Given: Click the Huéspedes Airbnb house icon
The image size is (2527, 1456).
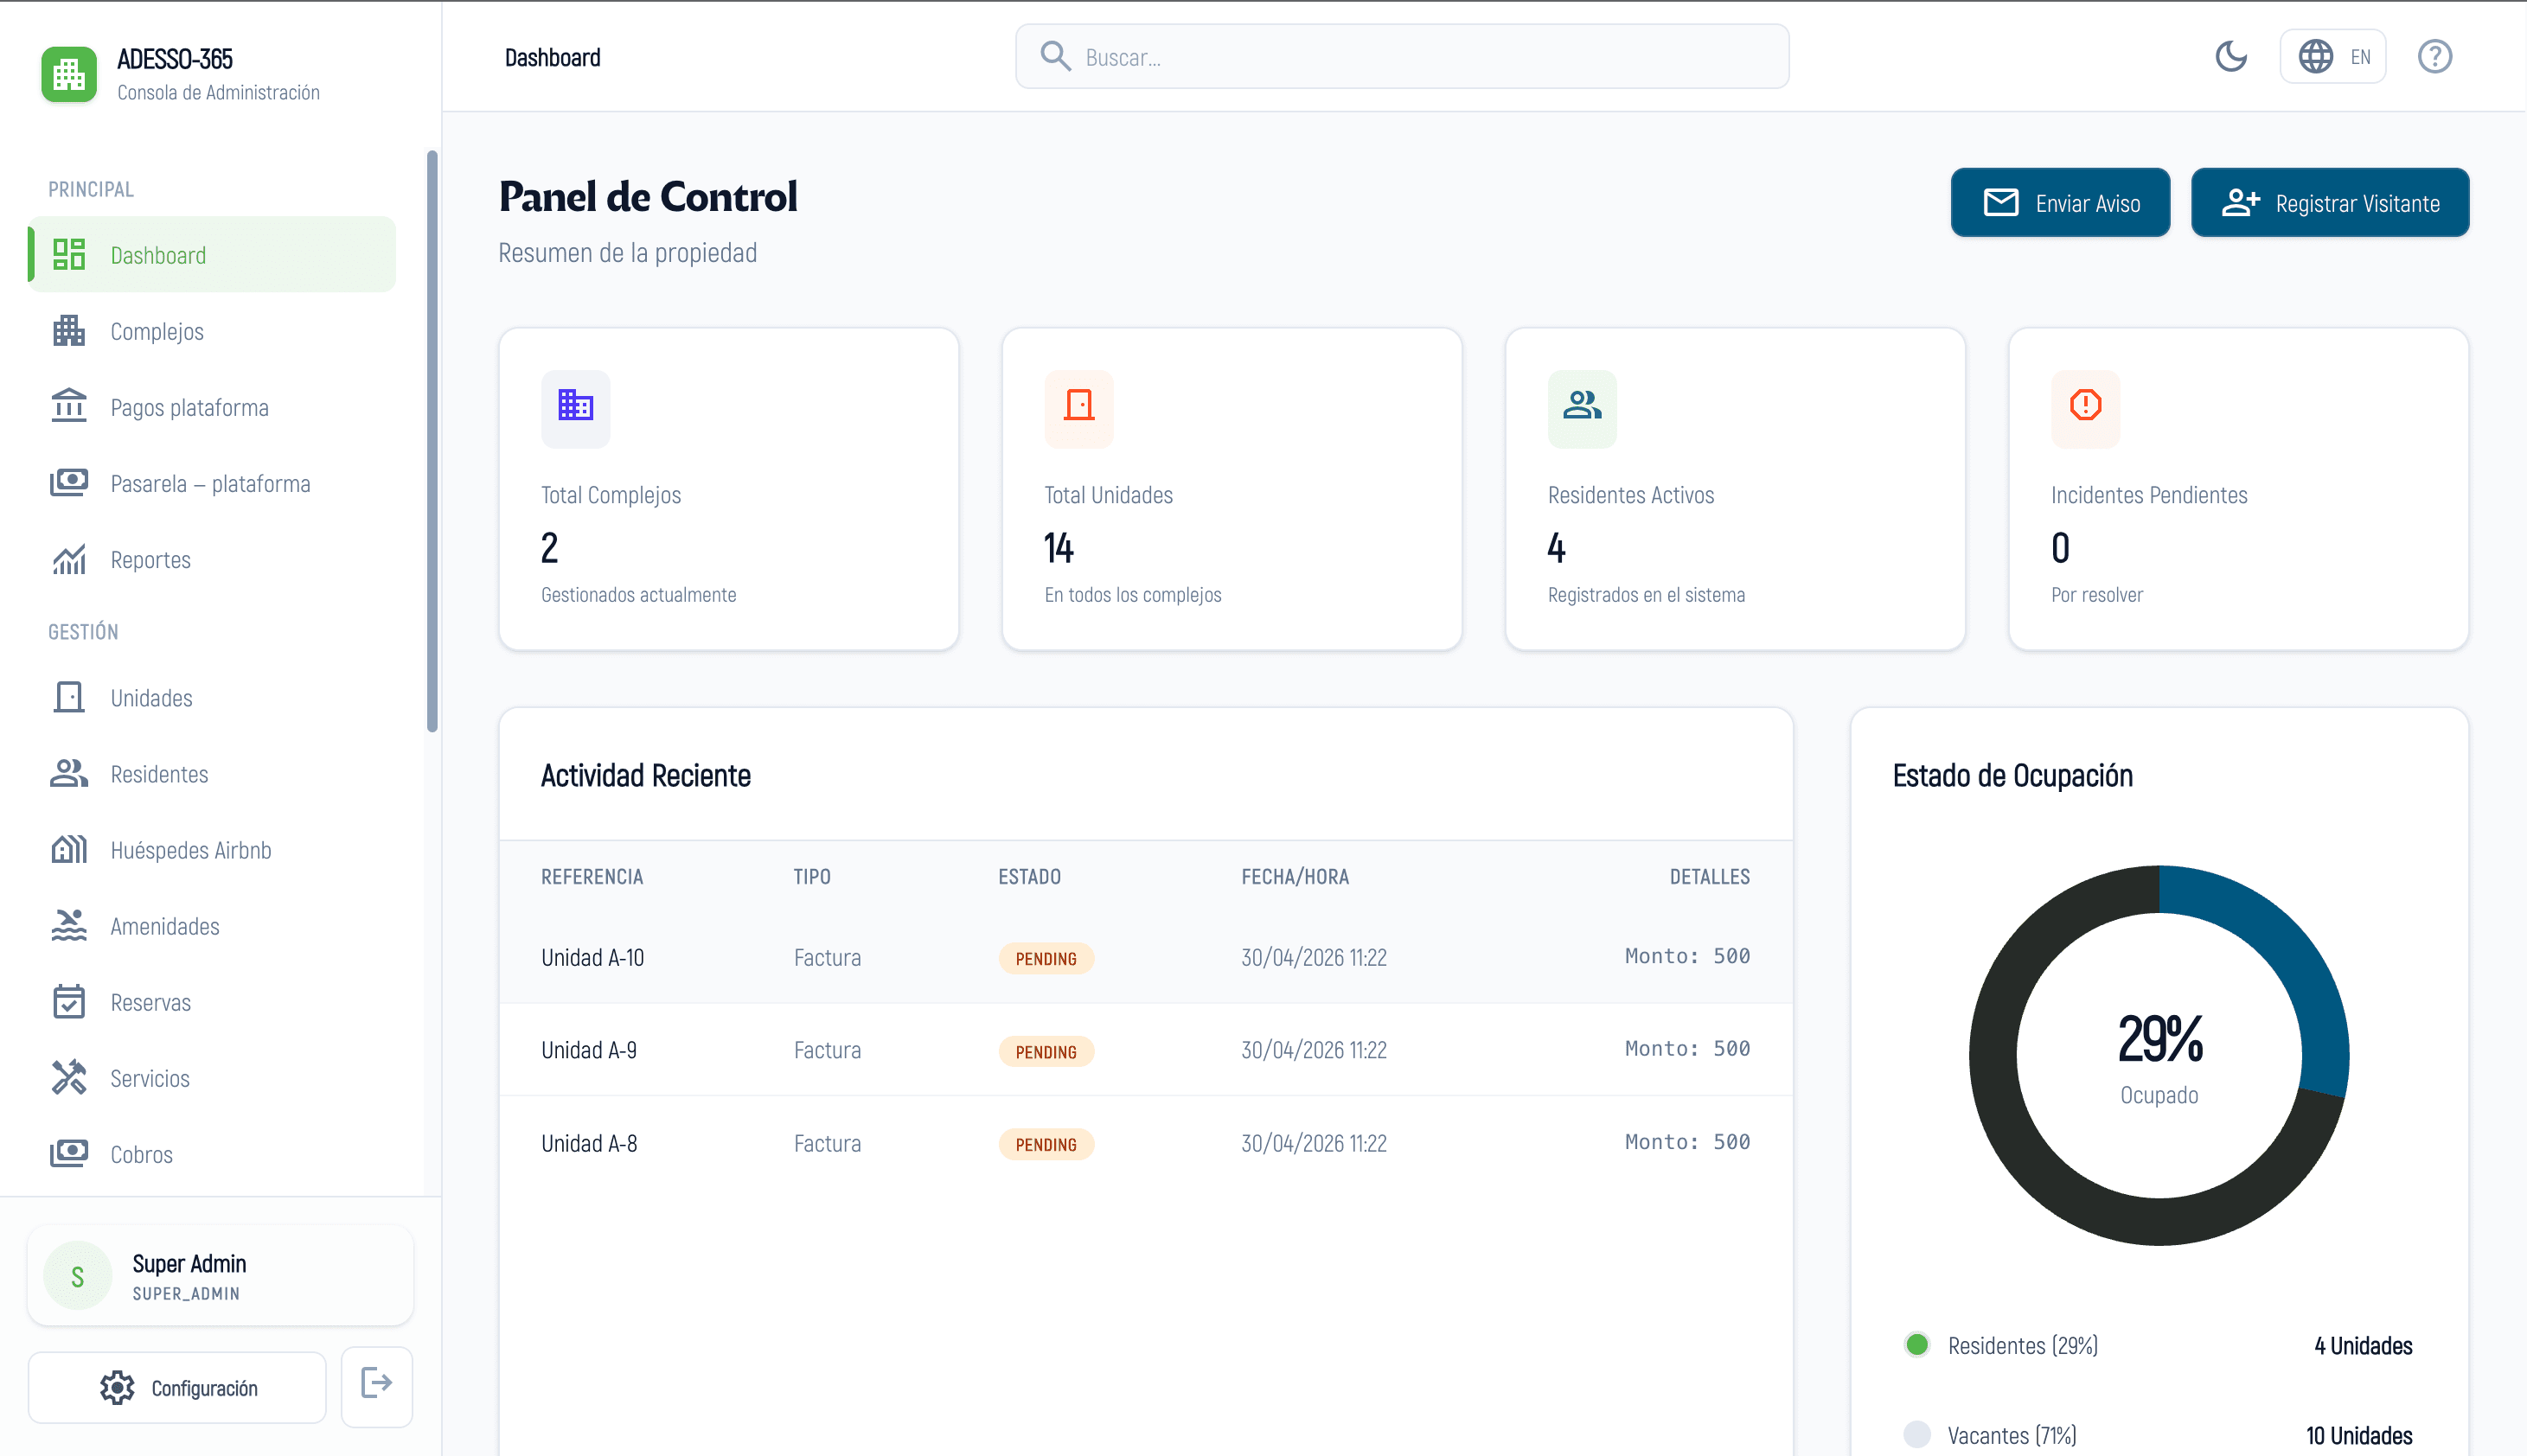Looking at the screenshot, I should [x=69, y=849].
